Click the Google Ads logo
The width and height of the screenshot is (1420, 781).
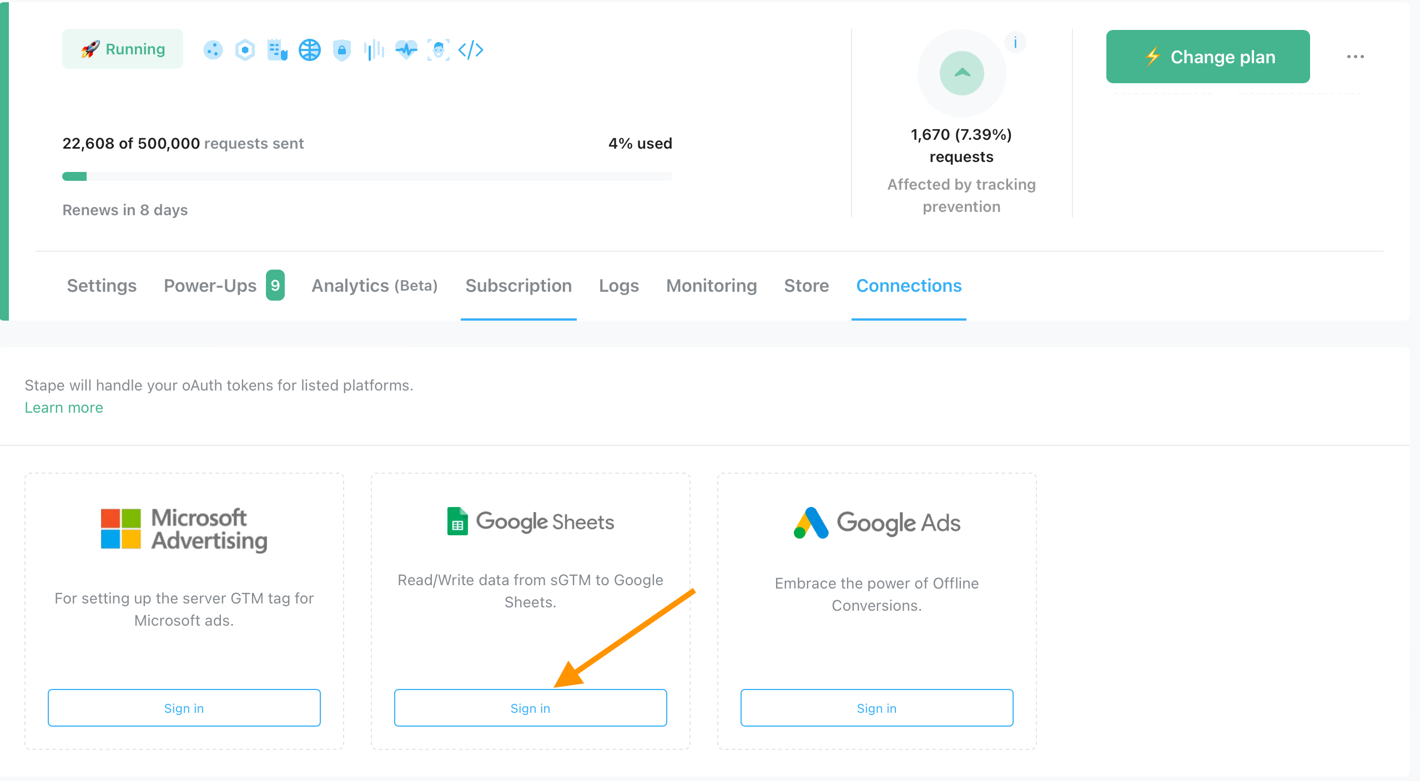(877, 523)
